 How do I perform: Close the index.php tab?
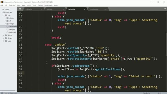pyautogui.click(x=42, y=9)
